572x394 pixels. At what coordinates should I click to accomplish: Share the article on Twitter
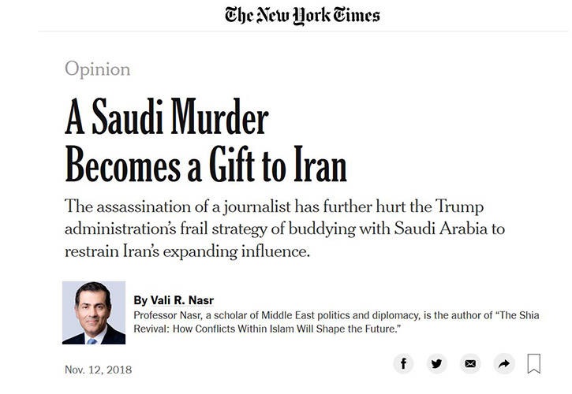(436, 364)
